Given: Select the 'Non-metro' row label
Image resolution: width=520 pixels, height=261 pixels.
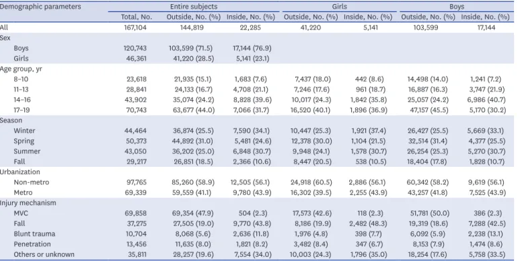Looking at the screenshot, I should (31, 182).
